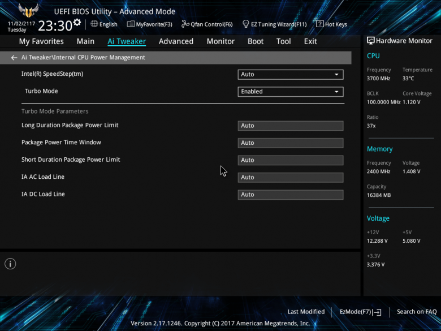The image size is (441, 331).
Task: Go to the Advanced tab
Action: point(176,41)
